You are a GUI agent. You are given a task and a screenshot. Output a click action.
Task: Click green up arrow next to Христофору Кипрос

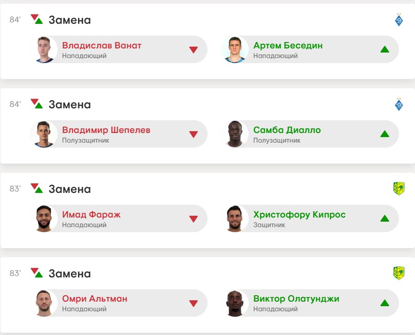384,218
